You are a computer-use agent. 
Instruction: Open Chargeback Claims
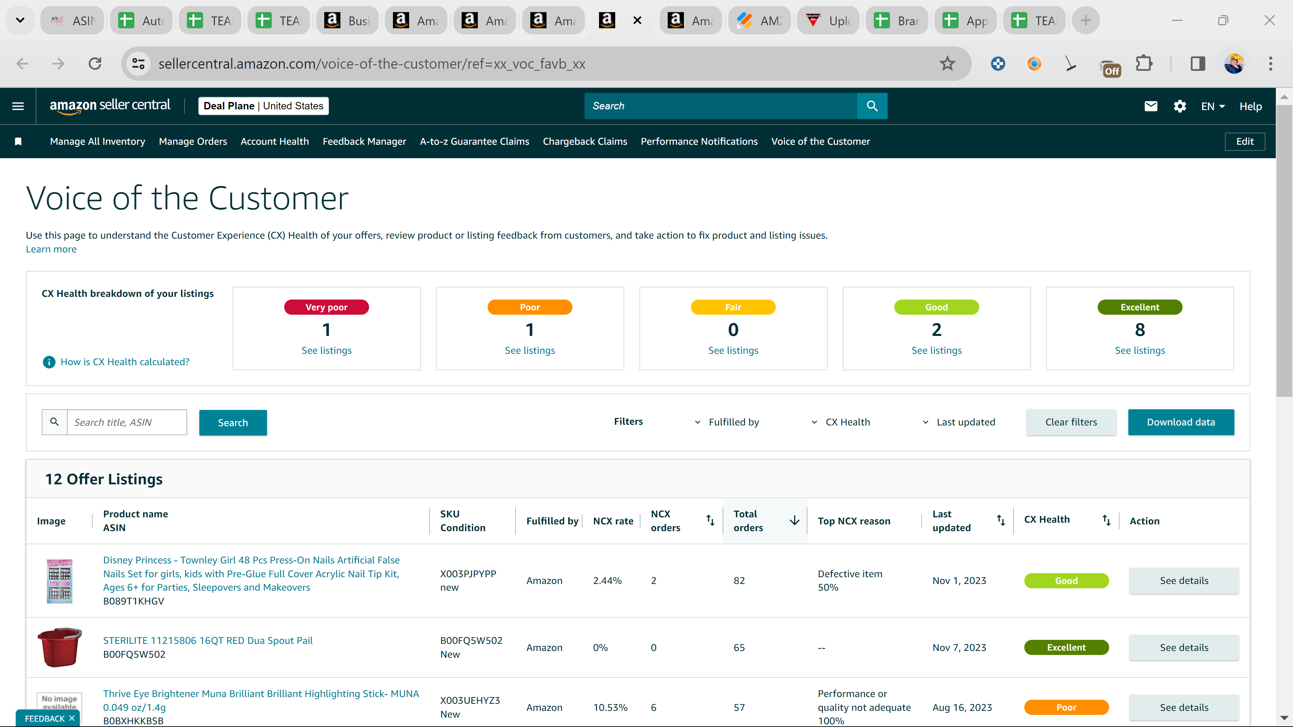(585, 141)
